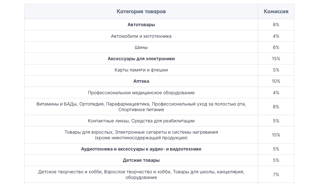
Task: Click 7% commission for Детское творчество
Action: (276, 174)
